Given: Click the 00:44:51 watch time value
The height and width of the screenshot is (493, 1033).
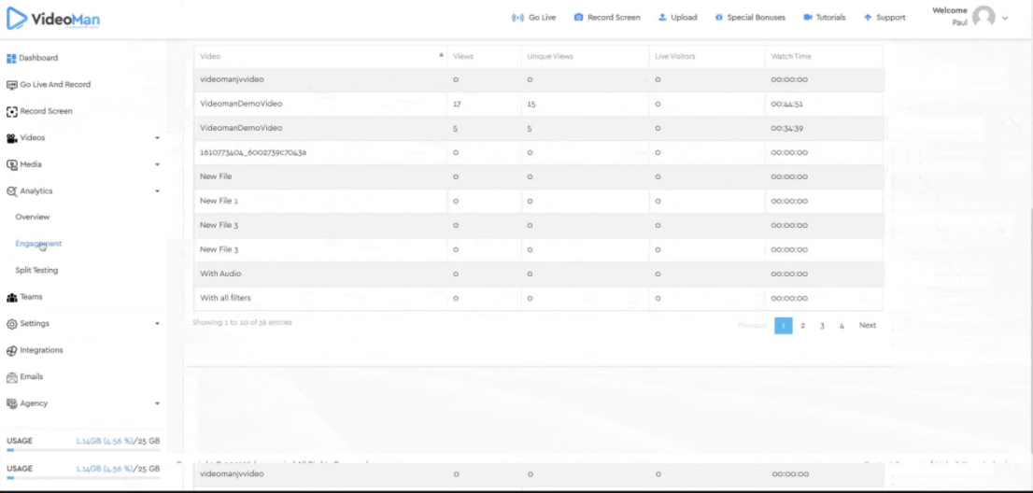Looking at the screenshot, I should tap(787, 104).
